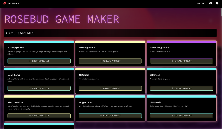222x129 pixels.
Task: Select the Llama Mia card title
Action: 155,102
